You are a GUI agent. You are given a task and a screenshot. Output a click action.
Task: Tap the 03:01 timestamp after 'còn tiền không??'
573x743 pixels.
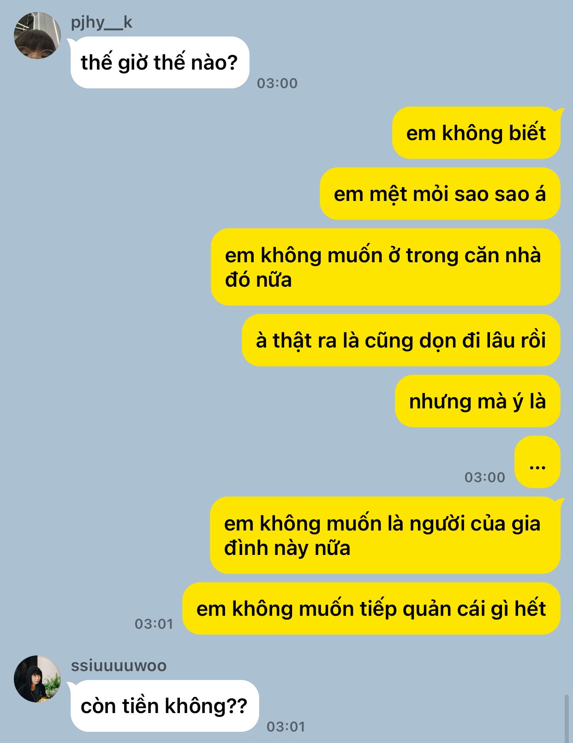(x=286, y=727)
